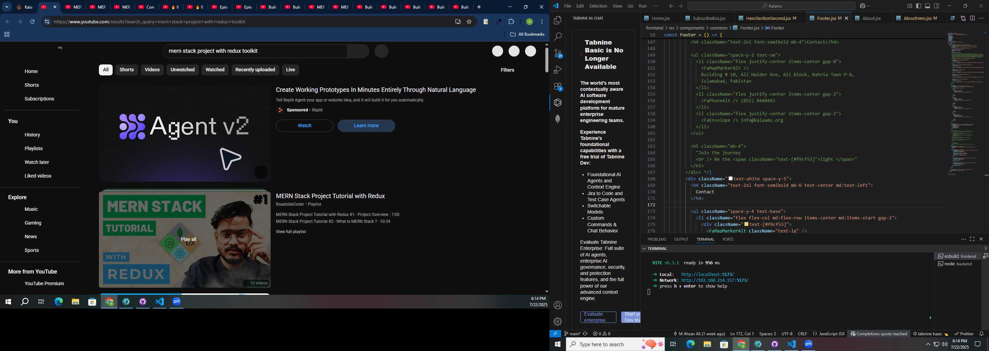Viewport: 989px width, 351px height.
Task: Open the VS Code menu bar overflow ellipsis
Action: pos(656,6)
